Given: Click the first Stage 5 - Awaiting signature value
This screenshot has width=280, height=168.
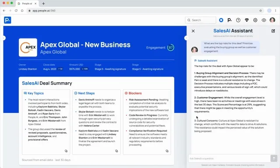Looking at the screenshot, I should 110,69.
